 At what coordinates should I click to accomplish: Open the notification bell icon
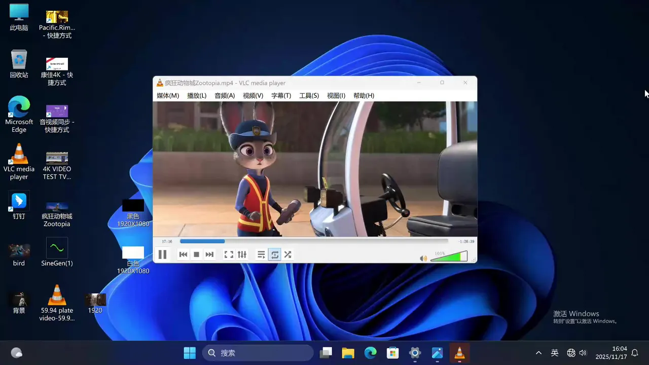(635, 353)
